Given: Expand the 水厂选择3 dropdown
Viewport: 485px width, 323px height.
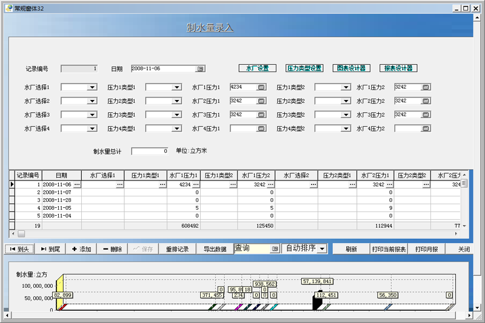Looking at the screenshot, I should 92,115.
